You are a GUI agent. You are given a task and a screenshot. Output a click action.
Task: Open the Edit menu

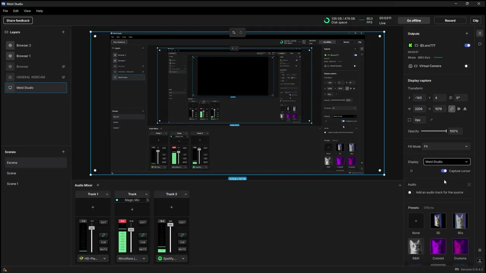[x=16, y=11]
